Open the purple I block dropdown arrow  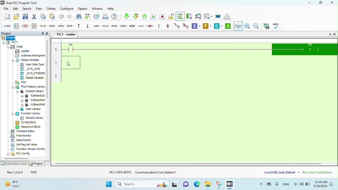click(x=199, y=26)
